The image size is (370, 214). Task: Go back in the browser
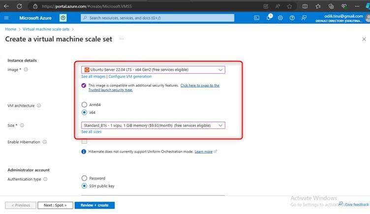(x=6, y=6)
